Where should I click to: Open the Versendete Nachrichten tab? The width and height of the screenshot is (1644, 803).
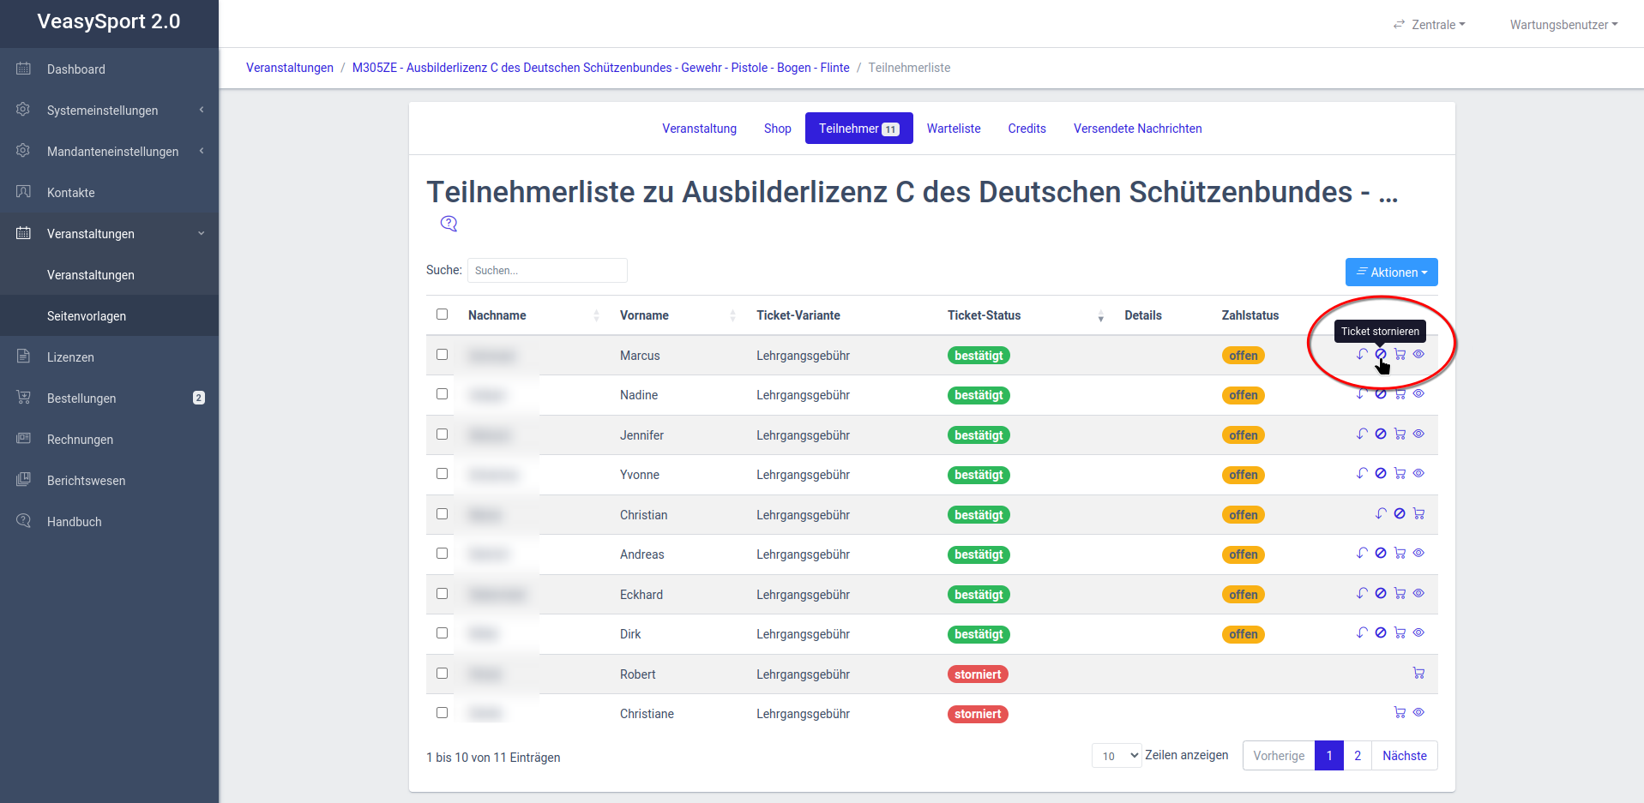point(1137,129)
